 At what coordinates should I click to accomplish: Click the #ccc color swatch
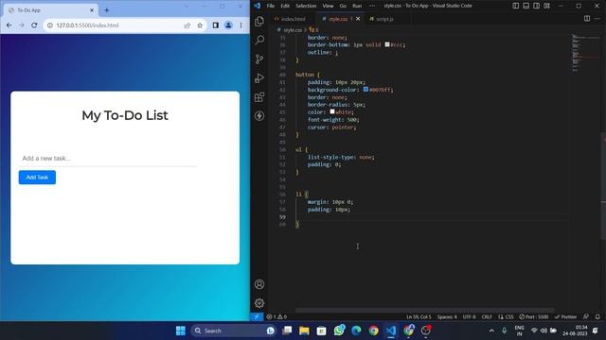coord(387,44)
